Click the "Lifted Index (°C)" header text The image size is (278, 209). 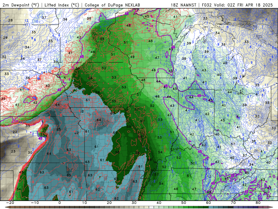(x=62, y=5)
